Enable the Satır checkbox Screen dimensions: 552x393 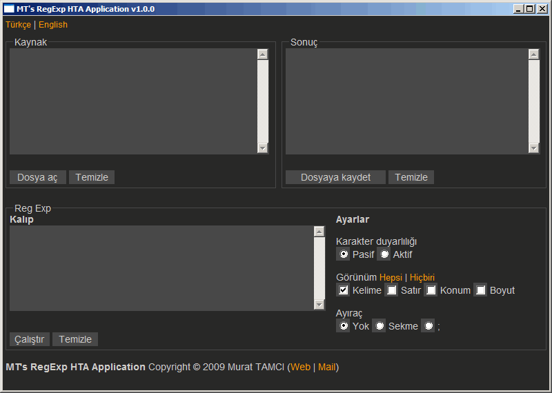point(391,290)
